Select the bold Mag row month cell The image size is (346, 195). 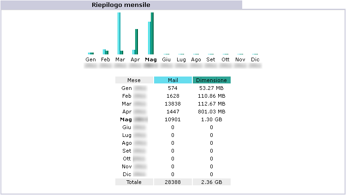134,119
